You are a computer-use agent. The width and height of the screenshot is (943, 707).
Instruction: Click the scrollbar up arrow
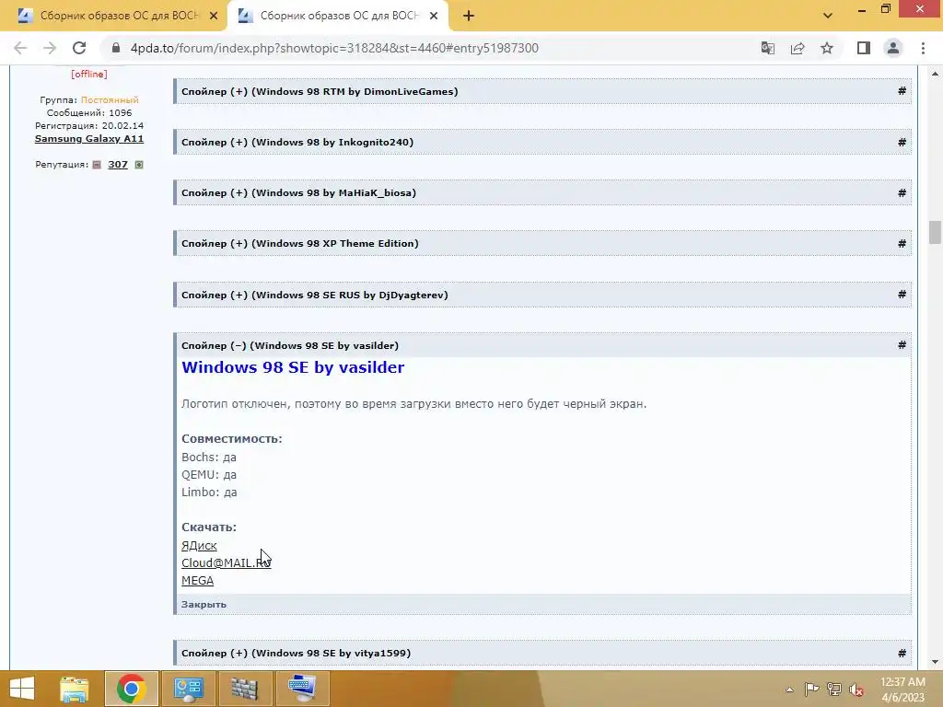tap(935, 74)
